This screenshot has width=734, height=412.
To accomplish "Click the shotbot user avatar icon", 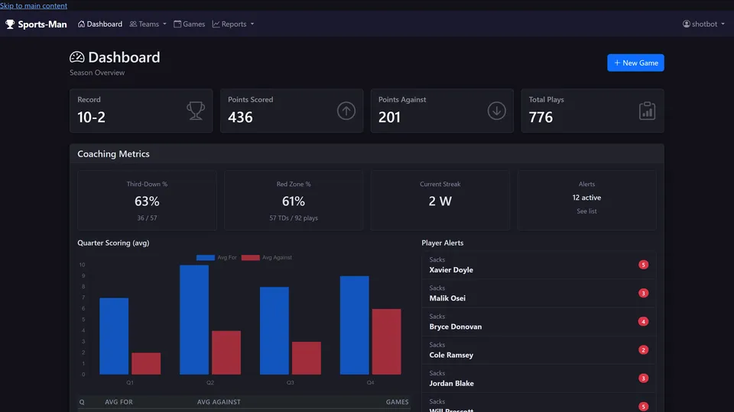I will 687,24.
